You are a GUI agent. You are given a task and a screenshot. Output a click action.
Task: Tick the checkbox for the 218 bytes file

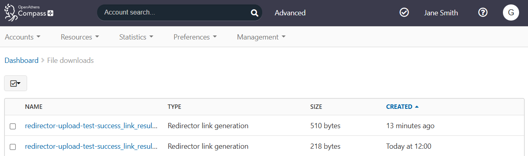coord(13,146)
